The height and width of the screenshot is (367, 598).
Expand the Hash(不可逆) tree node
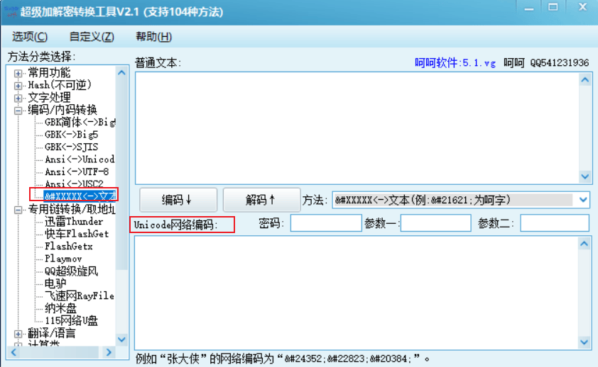tap(18, 86)
